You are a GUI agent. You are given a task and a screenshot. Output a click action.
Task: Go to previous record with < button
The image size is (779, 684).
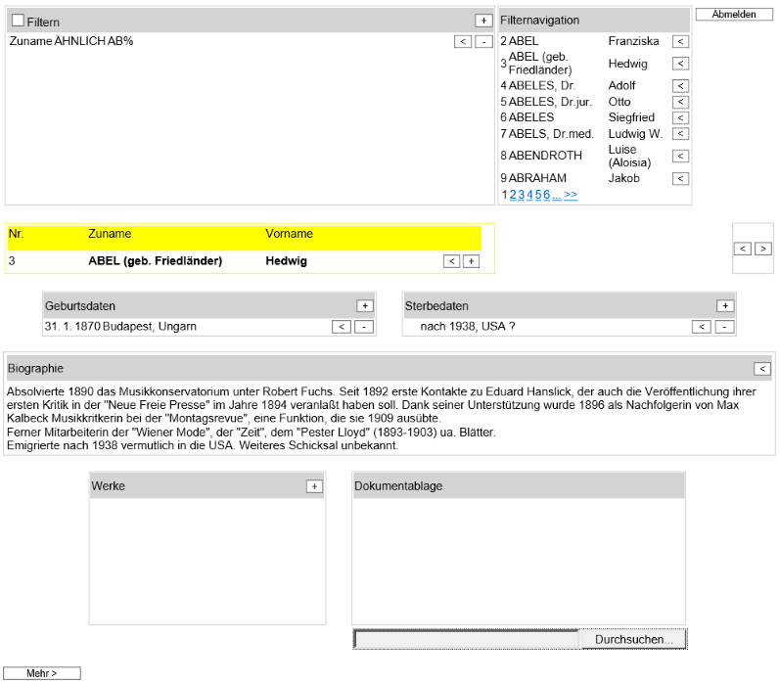[744, 249]
